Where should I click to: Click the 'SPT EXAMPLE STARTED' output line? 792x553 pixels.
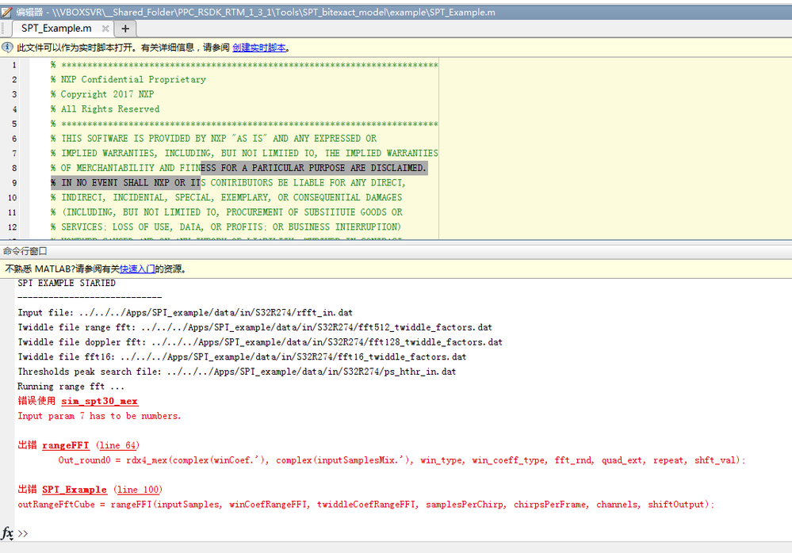67,283
